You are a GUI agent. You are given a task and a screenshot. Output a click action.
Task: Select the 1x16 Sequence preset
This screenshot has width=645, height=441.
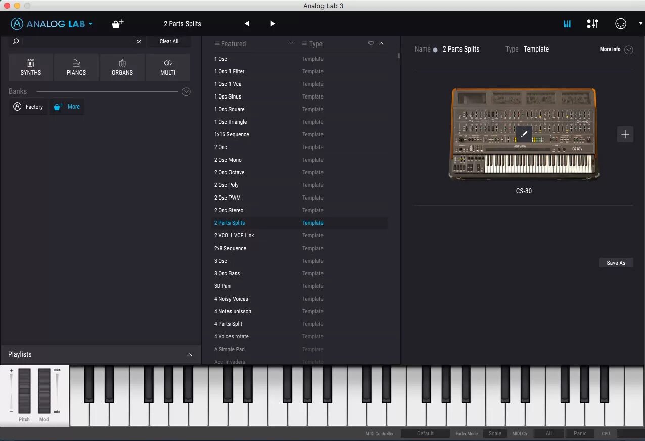301,134
